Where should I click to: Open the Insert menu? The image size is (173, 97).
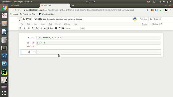43,24
